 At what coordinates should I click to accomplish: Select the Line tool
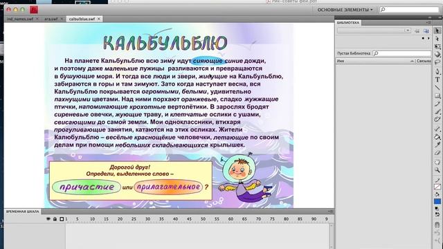(x=437, y=88)
